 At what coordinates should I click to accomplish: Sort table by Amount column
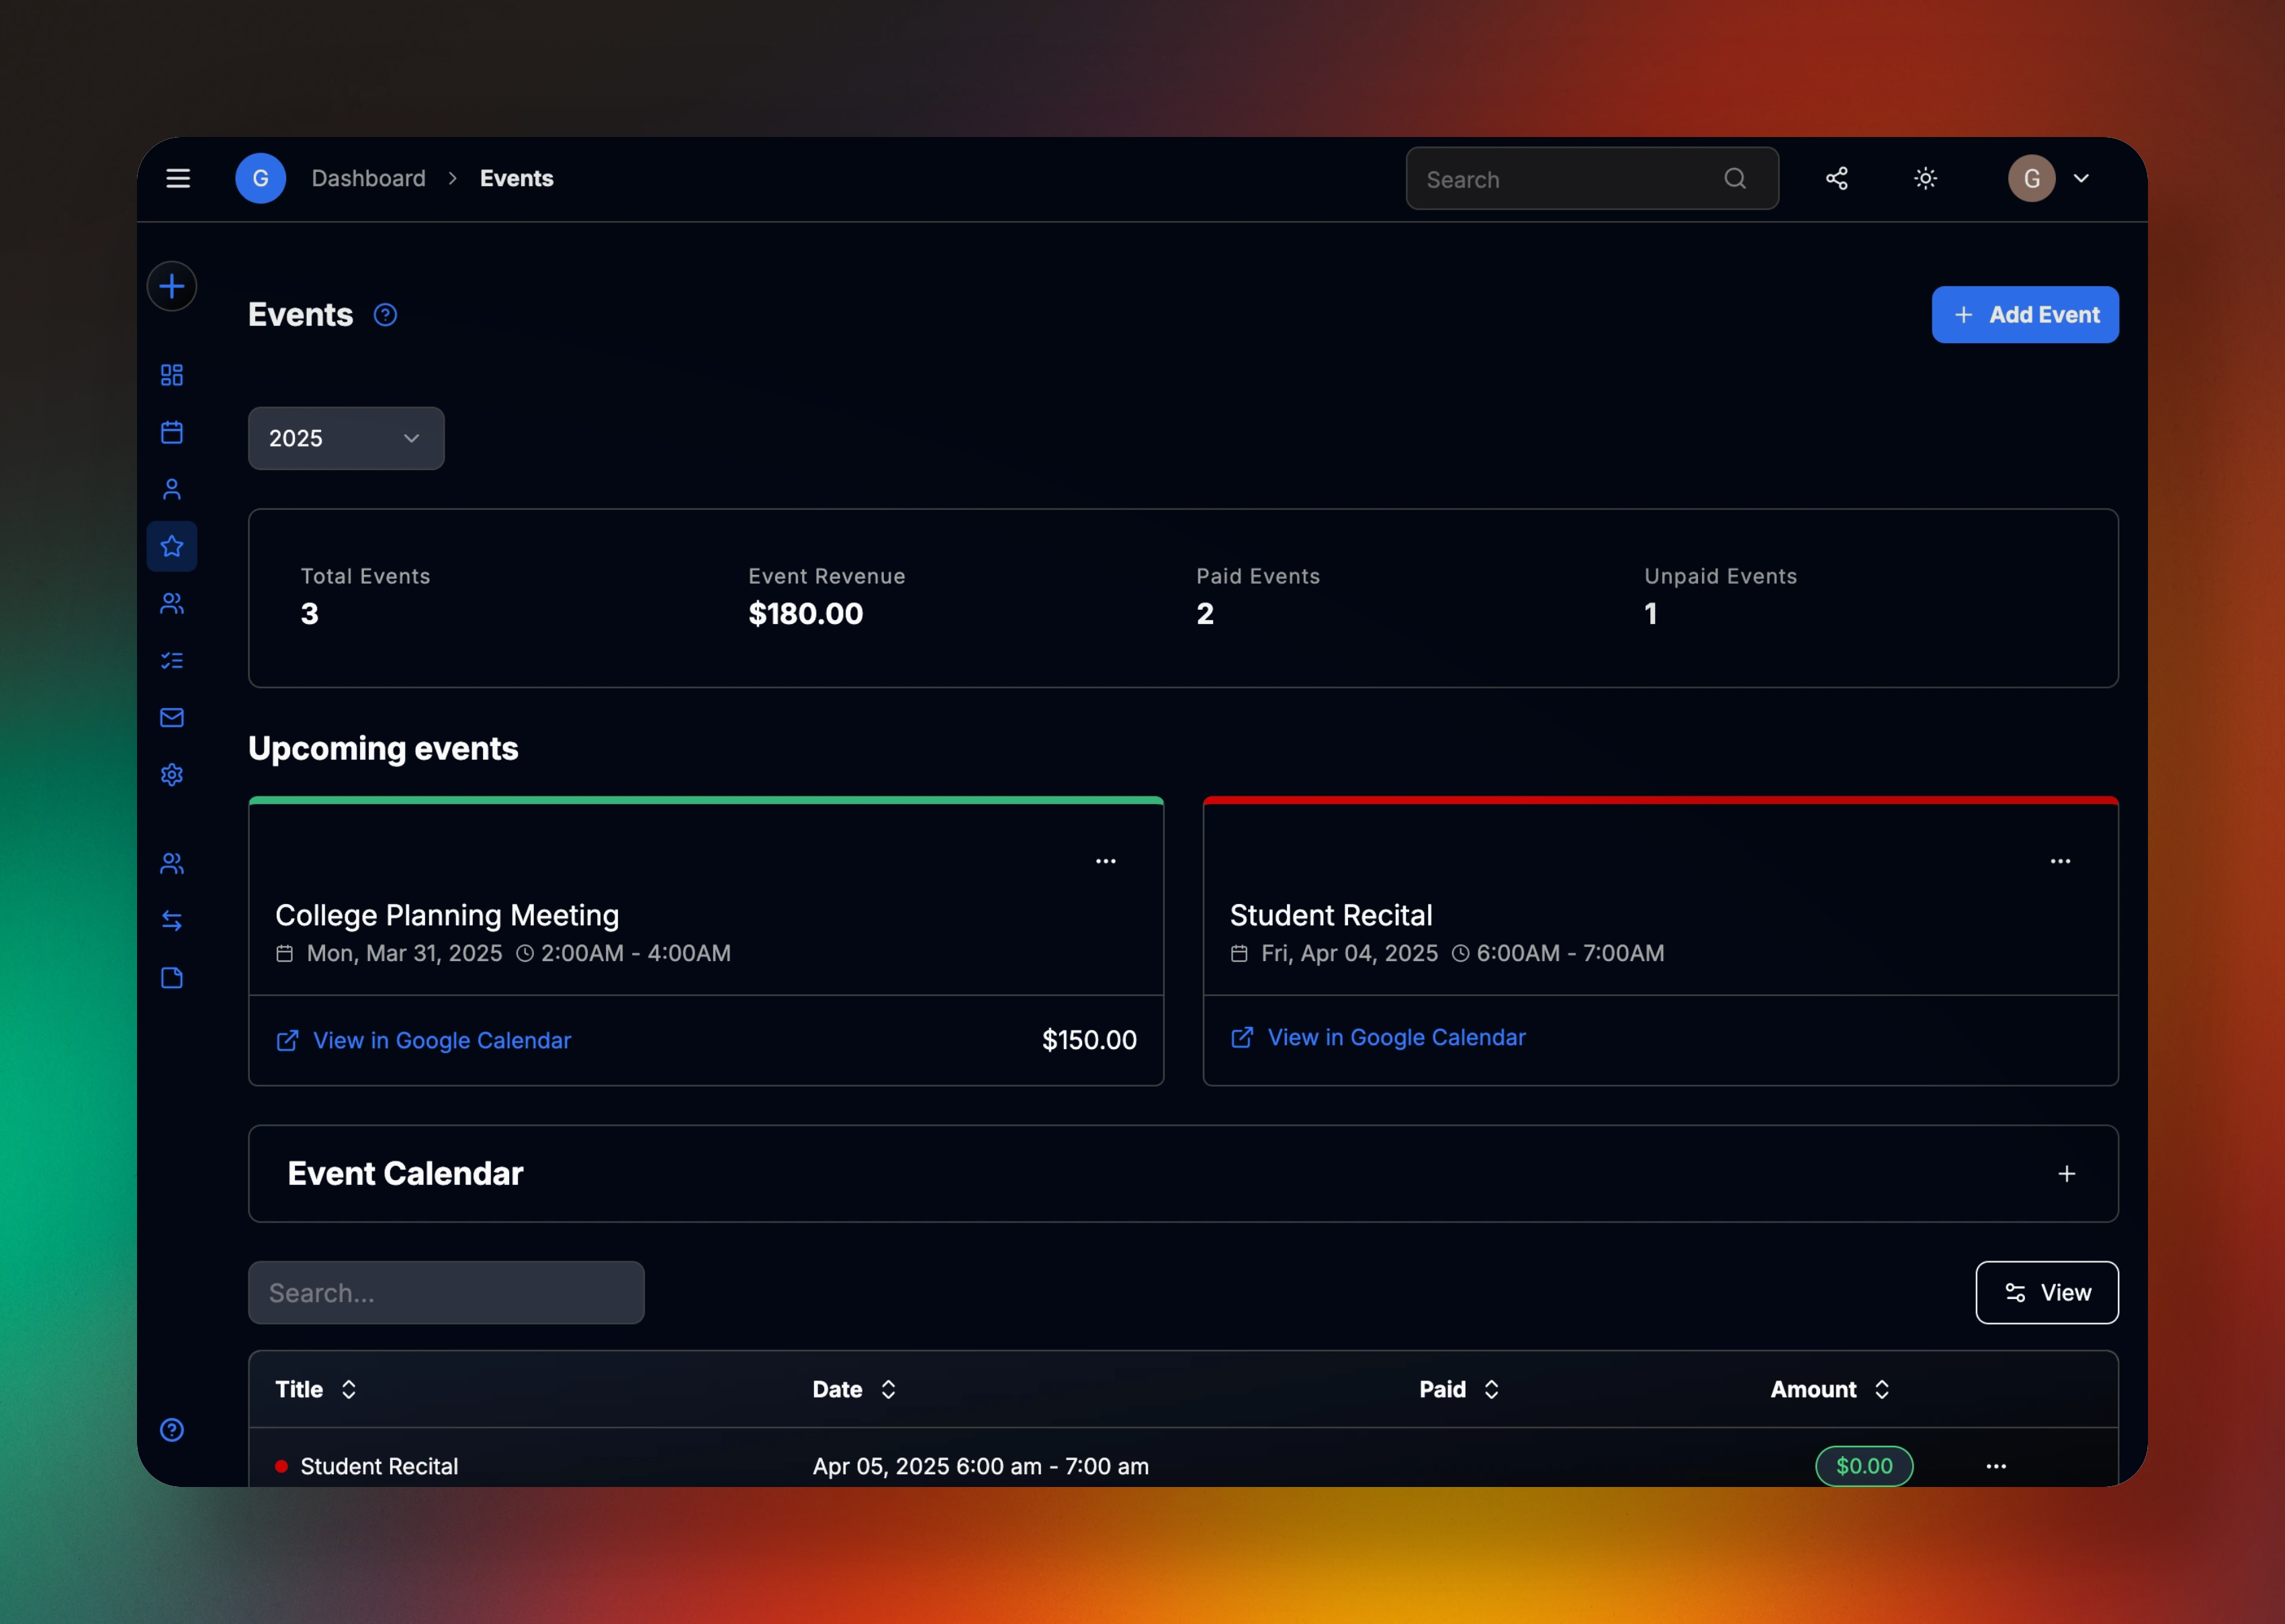point(1830,1389)
